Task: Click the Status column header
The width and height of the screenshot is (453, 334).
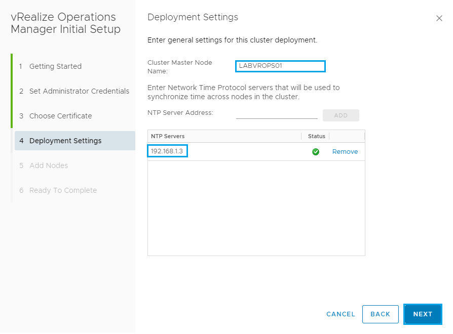Action: [x=316, y=136]
